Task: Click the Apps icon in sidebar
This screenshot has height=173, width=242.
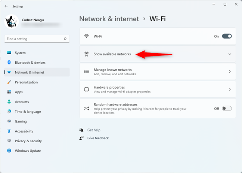Action: pyautogui.click(x=9, y=92)
